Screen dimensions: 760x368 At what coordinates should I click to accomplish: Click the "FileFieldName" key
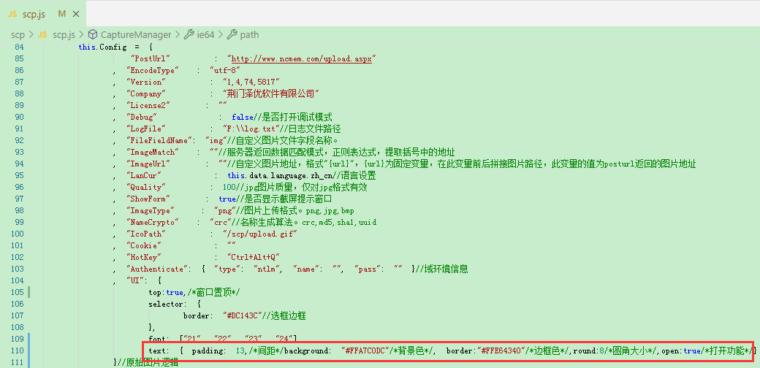pyautogui.click(x=159, y=140)
